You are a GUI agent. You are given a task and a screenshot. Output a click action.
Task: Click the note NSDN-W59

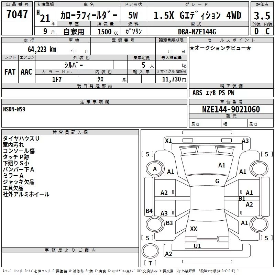coord(14,109)
